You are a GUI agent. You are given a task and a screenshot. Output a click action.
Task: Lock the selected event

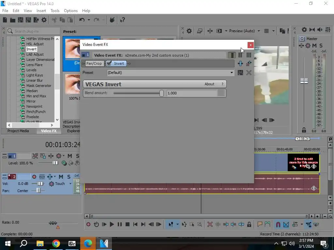(x=249, y=224)
